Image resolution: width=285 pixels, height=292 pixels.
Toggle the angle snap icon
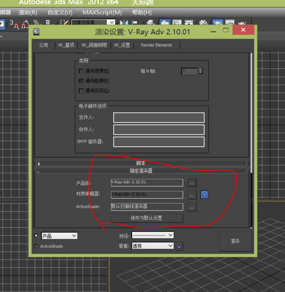(26, 24)
